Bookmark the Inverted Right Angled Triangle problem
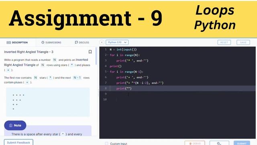The height and width of the screenshot is (145, 257). click(x=90, y=52)
